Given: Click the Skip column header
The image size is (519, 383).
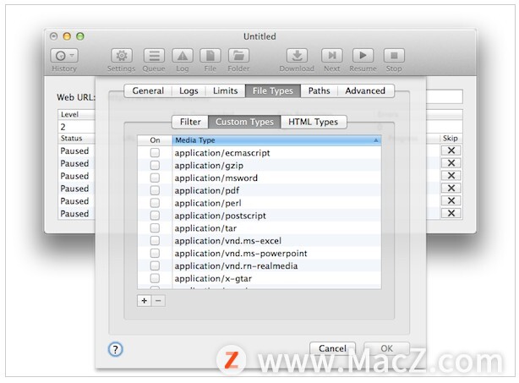Looking at the screenshot, I should pyautogui.click(x=451, y=139).
